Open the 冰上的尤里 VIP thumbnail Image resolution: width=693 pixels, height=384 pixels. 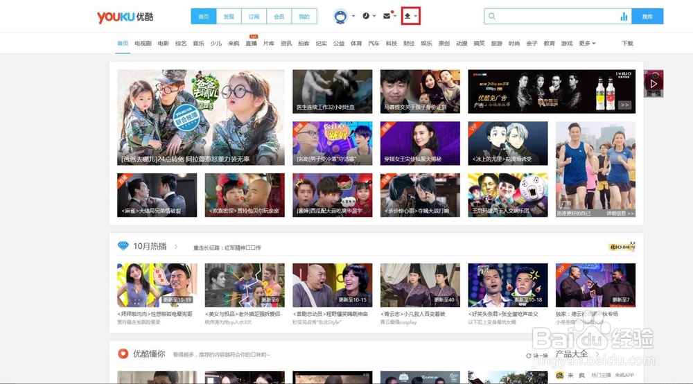coord(508,143)
